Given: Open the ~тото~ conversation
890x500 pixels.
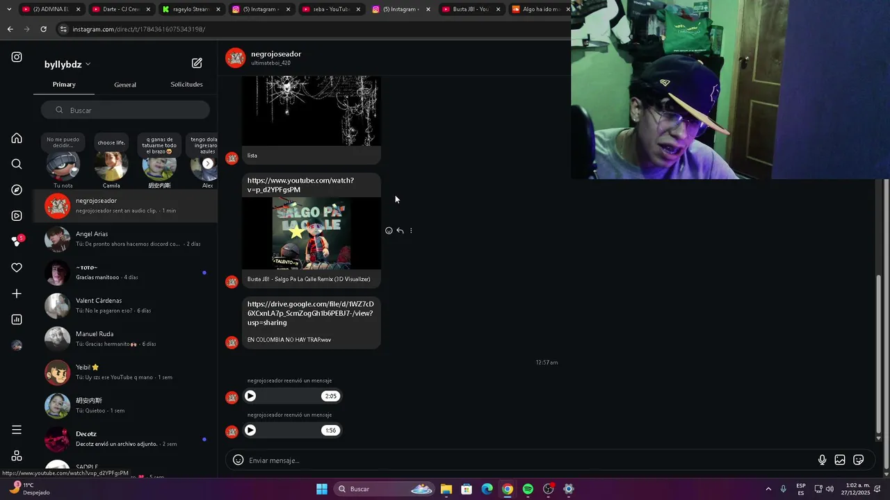Looking at the screenshot, I should (125, 272).
